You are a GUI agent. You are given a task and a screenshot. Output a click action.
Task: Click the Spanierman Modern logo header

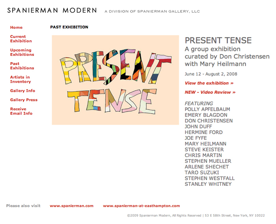pos(52,11)
